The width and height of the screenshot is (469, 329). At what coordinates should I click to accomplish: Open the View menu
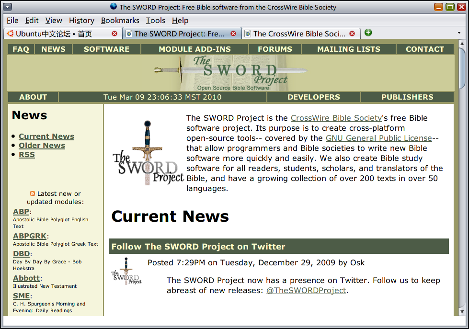click(54, 20)
